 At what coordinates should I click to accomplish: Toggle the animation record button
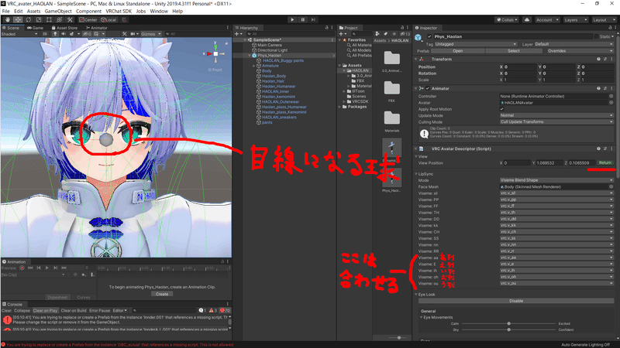tap(22, 268)
